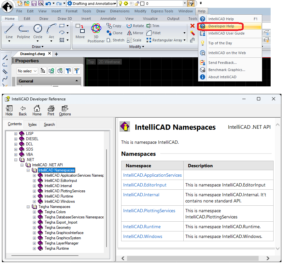
Task: Open the IntelliCAD.ApplicationServices link
Action: point(152,175)
